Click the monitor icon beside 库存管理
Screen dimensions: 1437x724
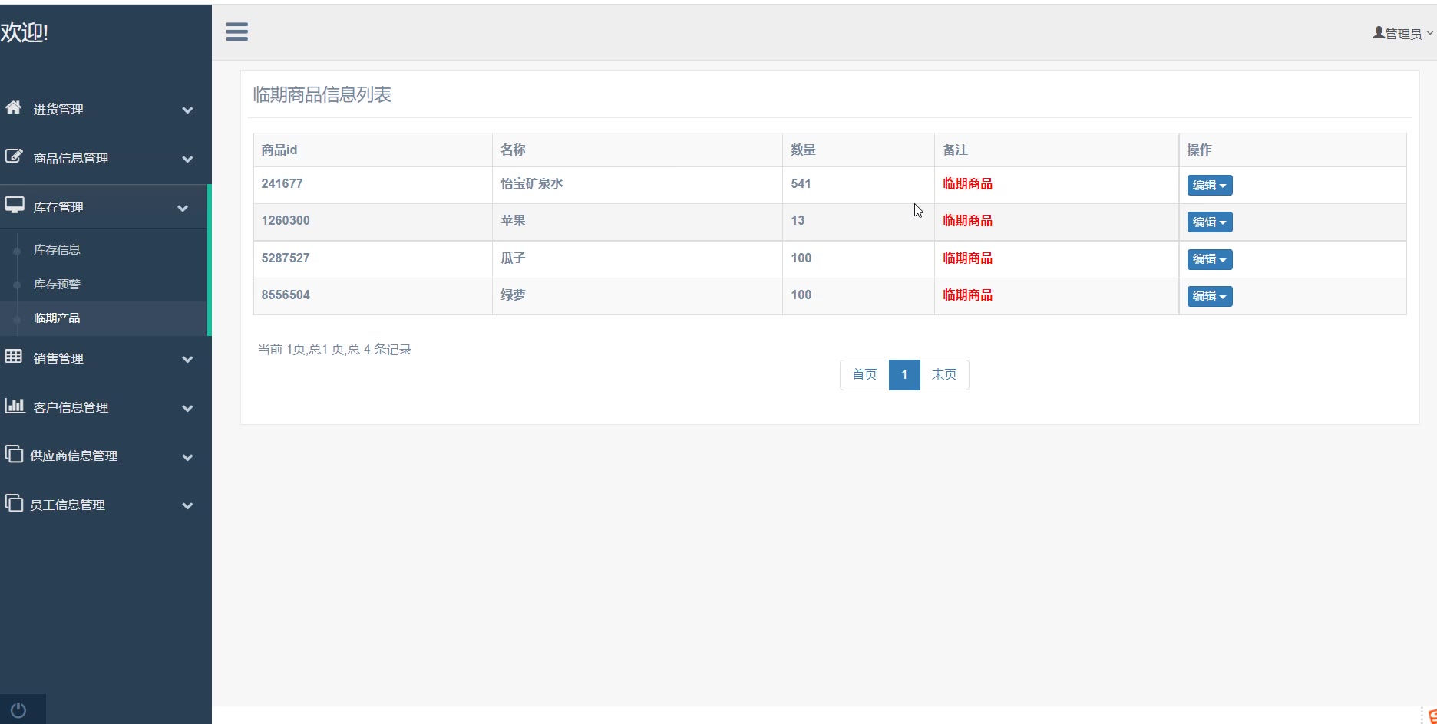(x=14, y=206)
